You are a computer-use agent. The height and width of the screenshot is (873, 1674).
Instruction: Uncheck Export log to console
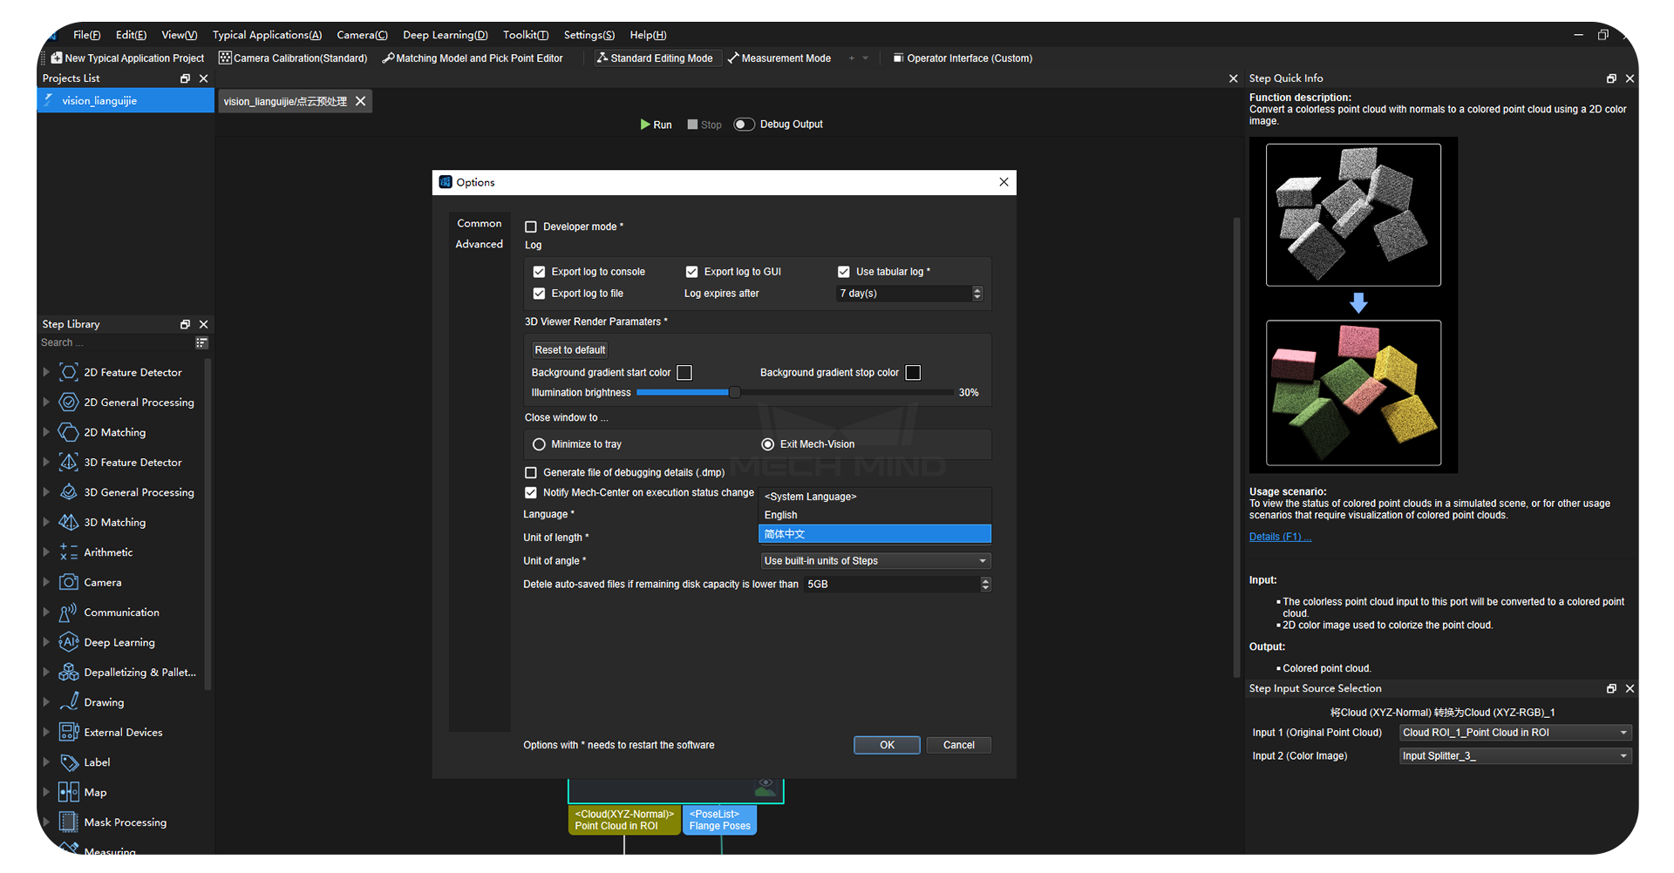click(x=539, y=271)
